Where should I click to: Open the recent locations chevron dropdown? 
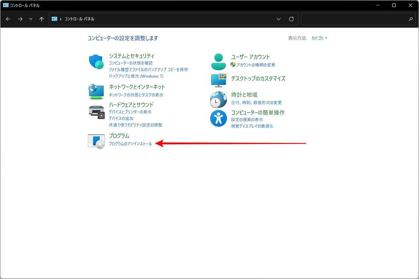point(31,19)
